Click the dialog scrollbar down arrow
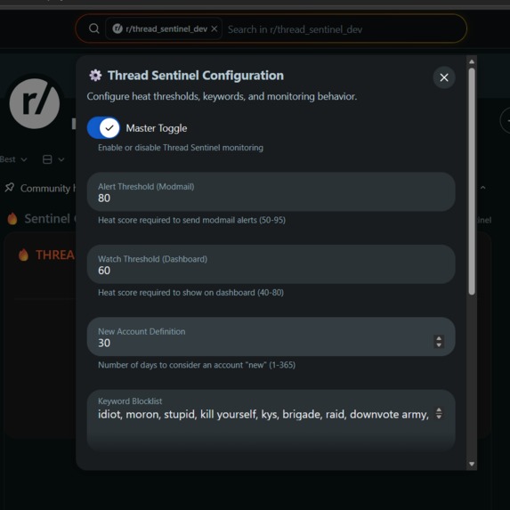Viewport: 510px width, 510px height. [x=472, y=464]
